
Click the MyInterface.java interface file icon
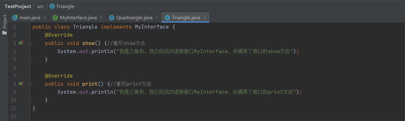(x=55, y=17)
